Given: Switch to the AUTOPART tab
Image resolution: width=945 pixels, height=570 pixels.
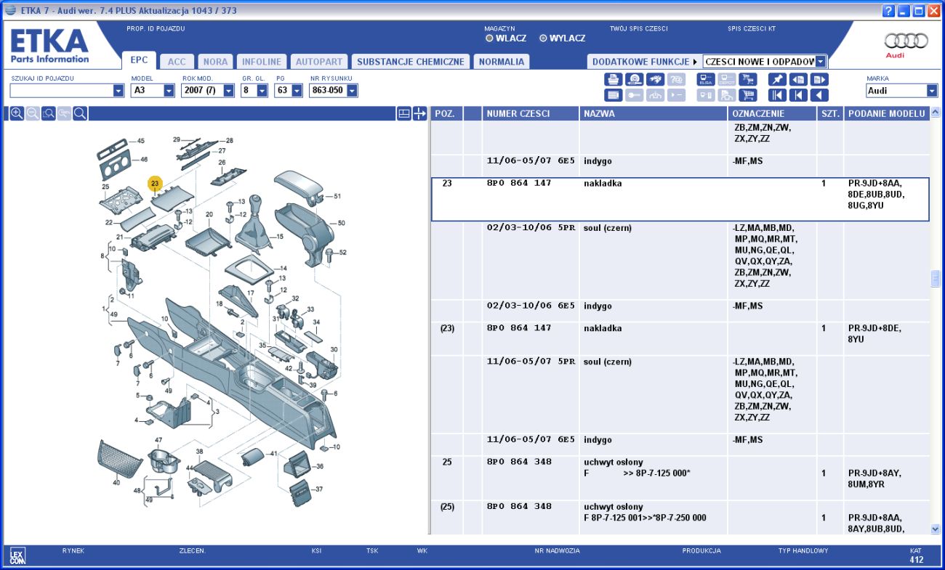Looking at the screenshot, I should point(318,62).
